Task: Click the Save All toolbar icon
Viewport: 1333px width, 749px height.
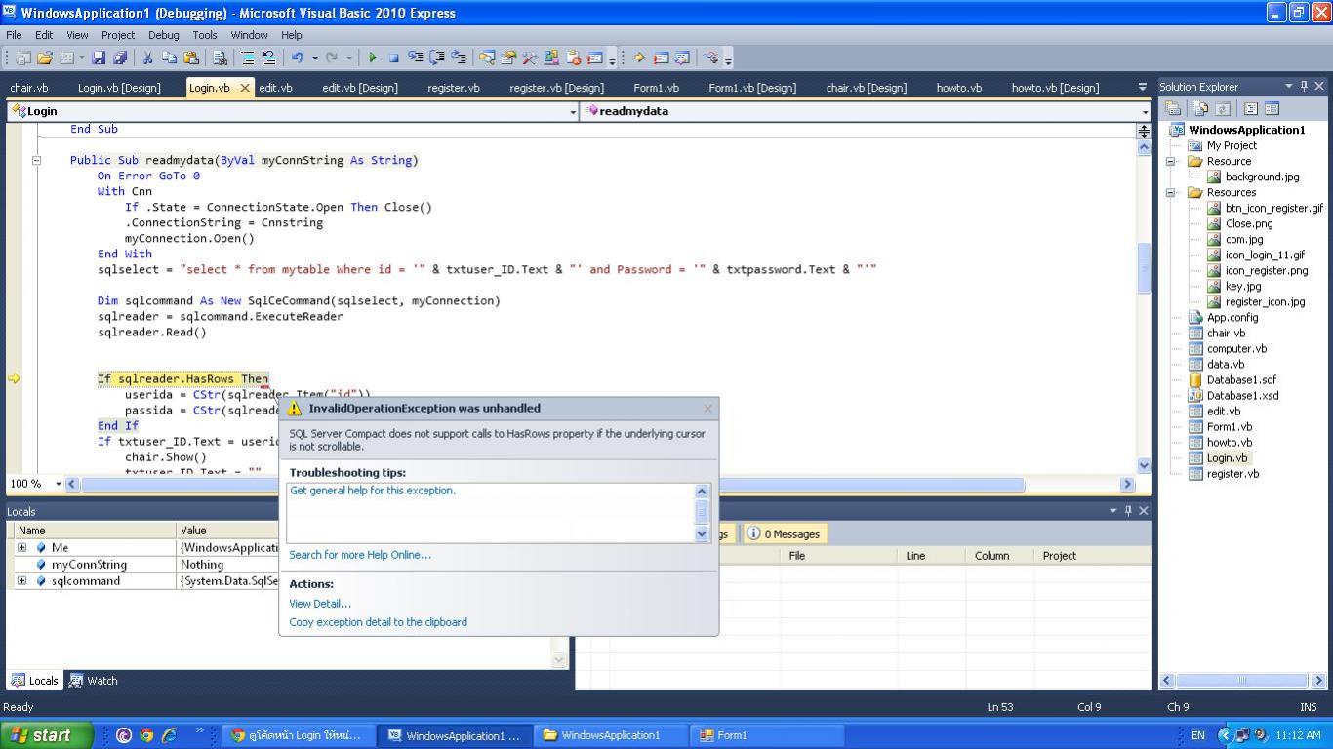Action: 120,59
